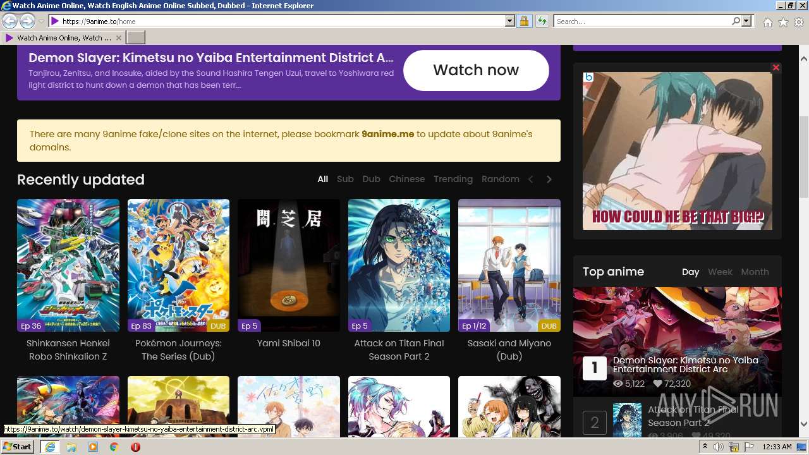
Task: Select the Chinese filter tab
Action: point(406,179)
